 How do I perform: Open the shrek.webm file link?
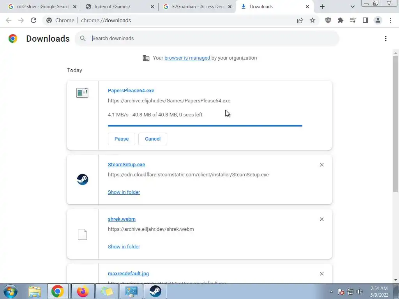click(x=122, y=219)
